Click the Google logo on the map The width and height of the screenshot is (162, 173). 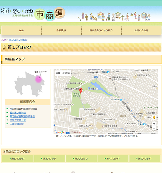pyautogui.click(x=60, y=132)
